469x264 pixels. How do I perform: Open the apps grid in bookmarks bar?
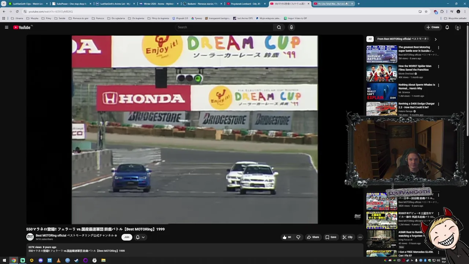(4, 18)
